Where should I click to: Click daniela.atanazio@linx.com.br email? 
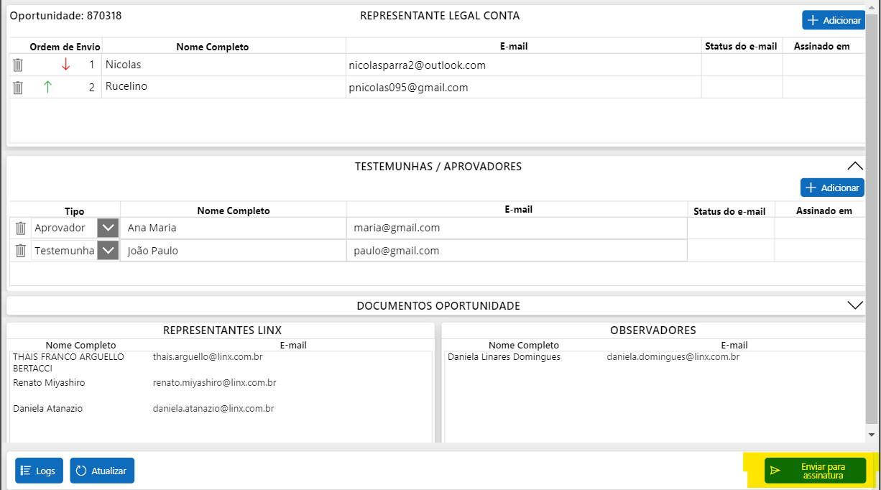point(213,408)
